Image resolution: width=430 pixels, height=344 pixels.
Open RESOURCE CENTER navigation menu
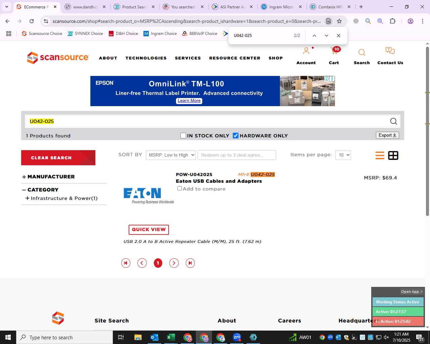[235, 58]
